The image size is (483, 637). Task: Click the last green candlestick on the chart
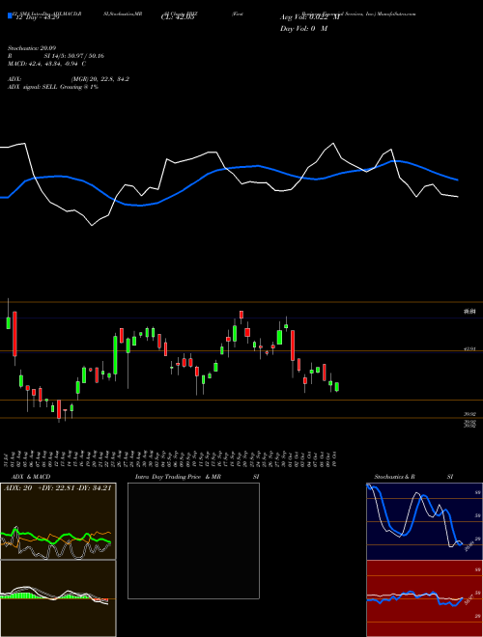(336, 387)
